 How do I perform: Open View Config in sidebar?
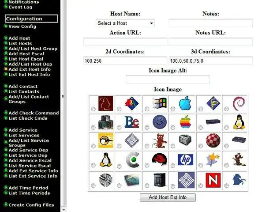[x=22, y=26]
